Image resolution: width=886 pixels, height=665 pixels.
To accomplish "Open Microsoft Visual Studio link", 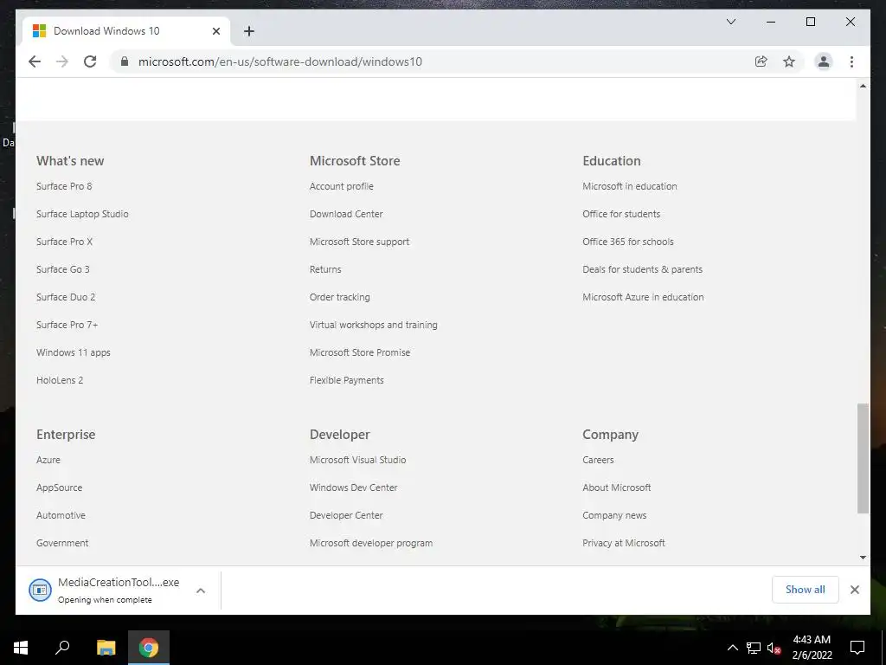I will coord(357,460).
